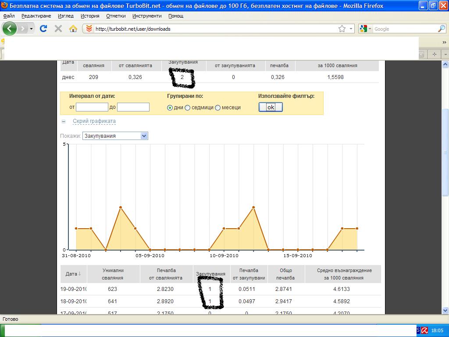Click the 'от' start date field
The height and width of the screenshot is (337, 449).
[x=92, y=107]
